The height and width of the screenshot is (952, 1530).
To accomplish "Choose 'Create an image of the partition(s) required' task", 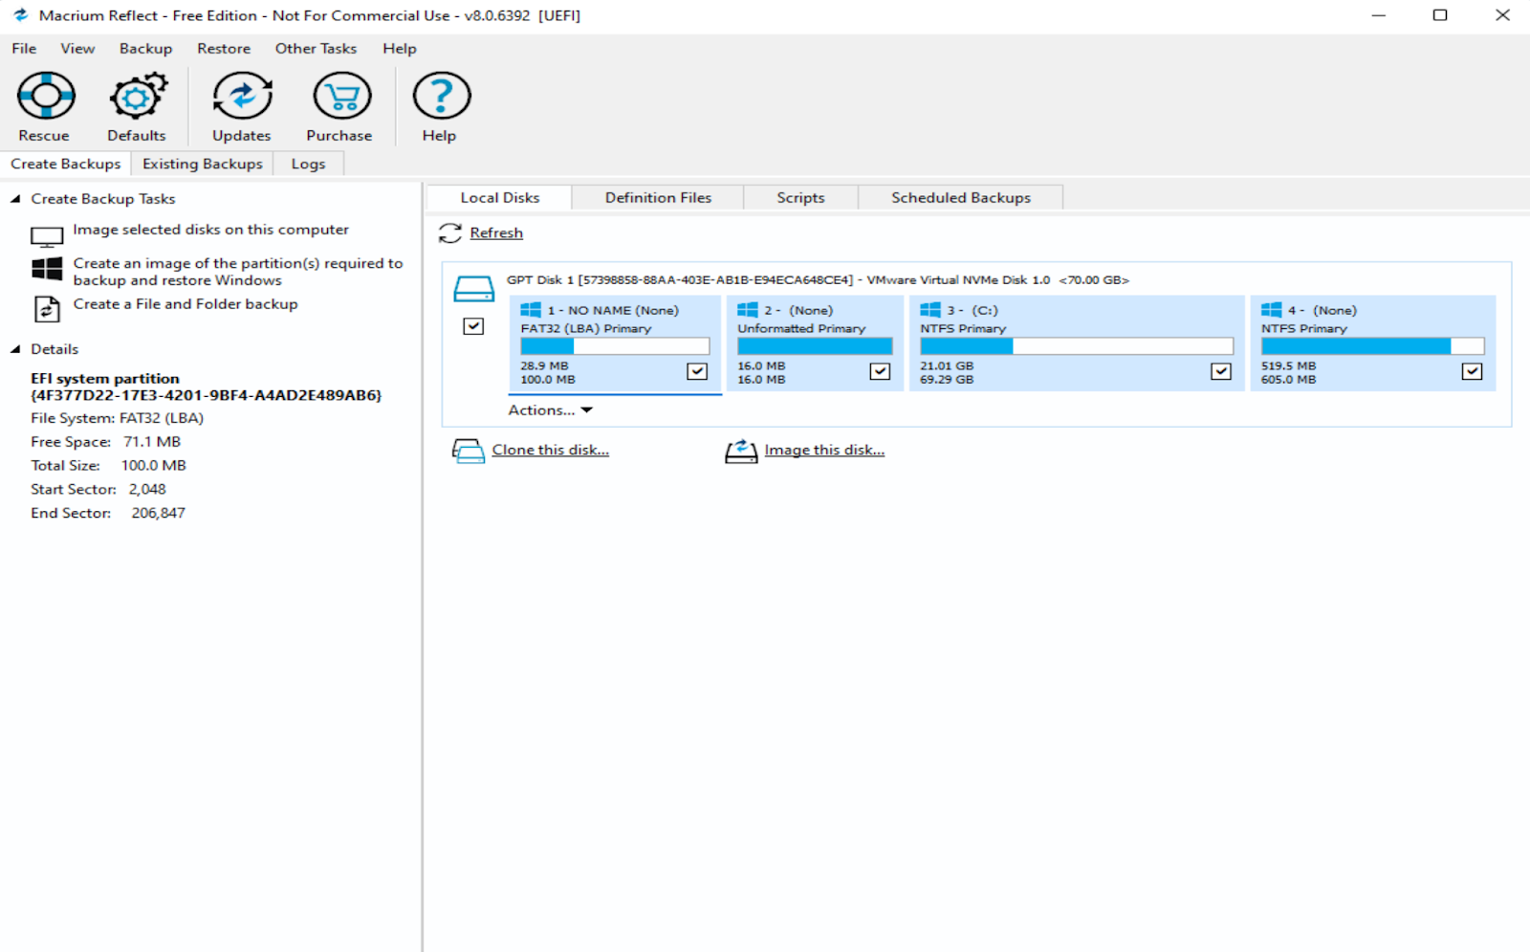I will pos(238,272).
